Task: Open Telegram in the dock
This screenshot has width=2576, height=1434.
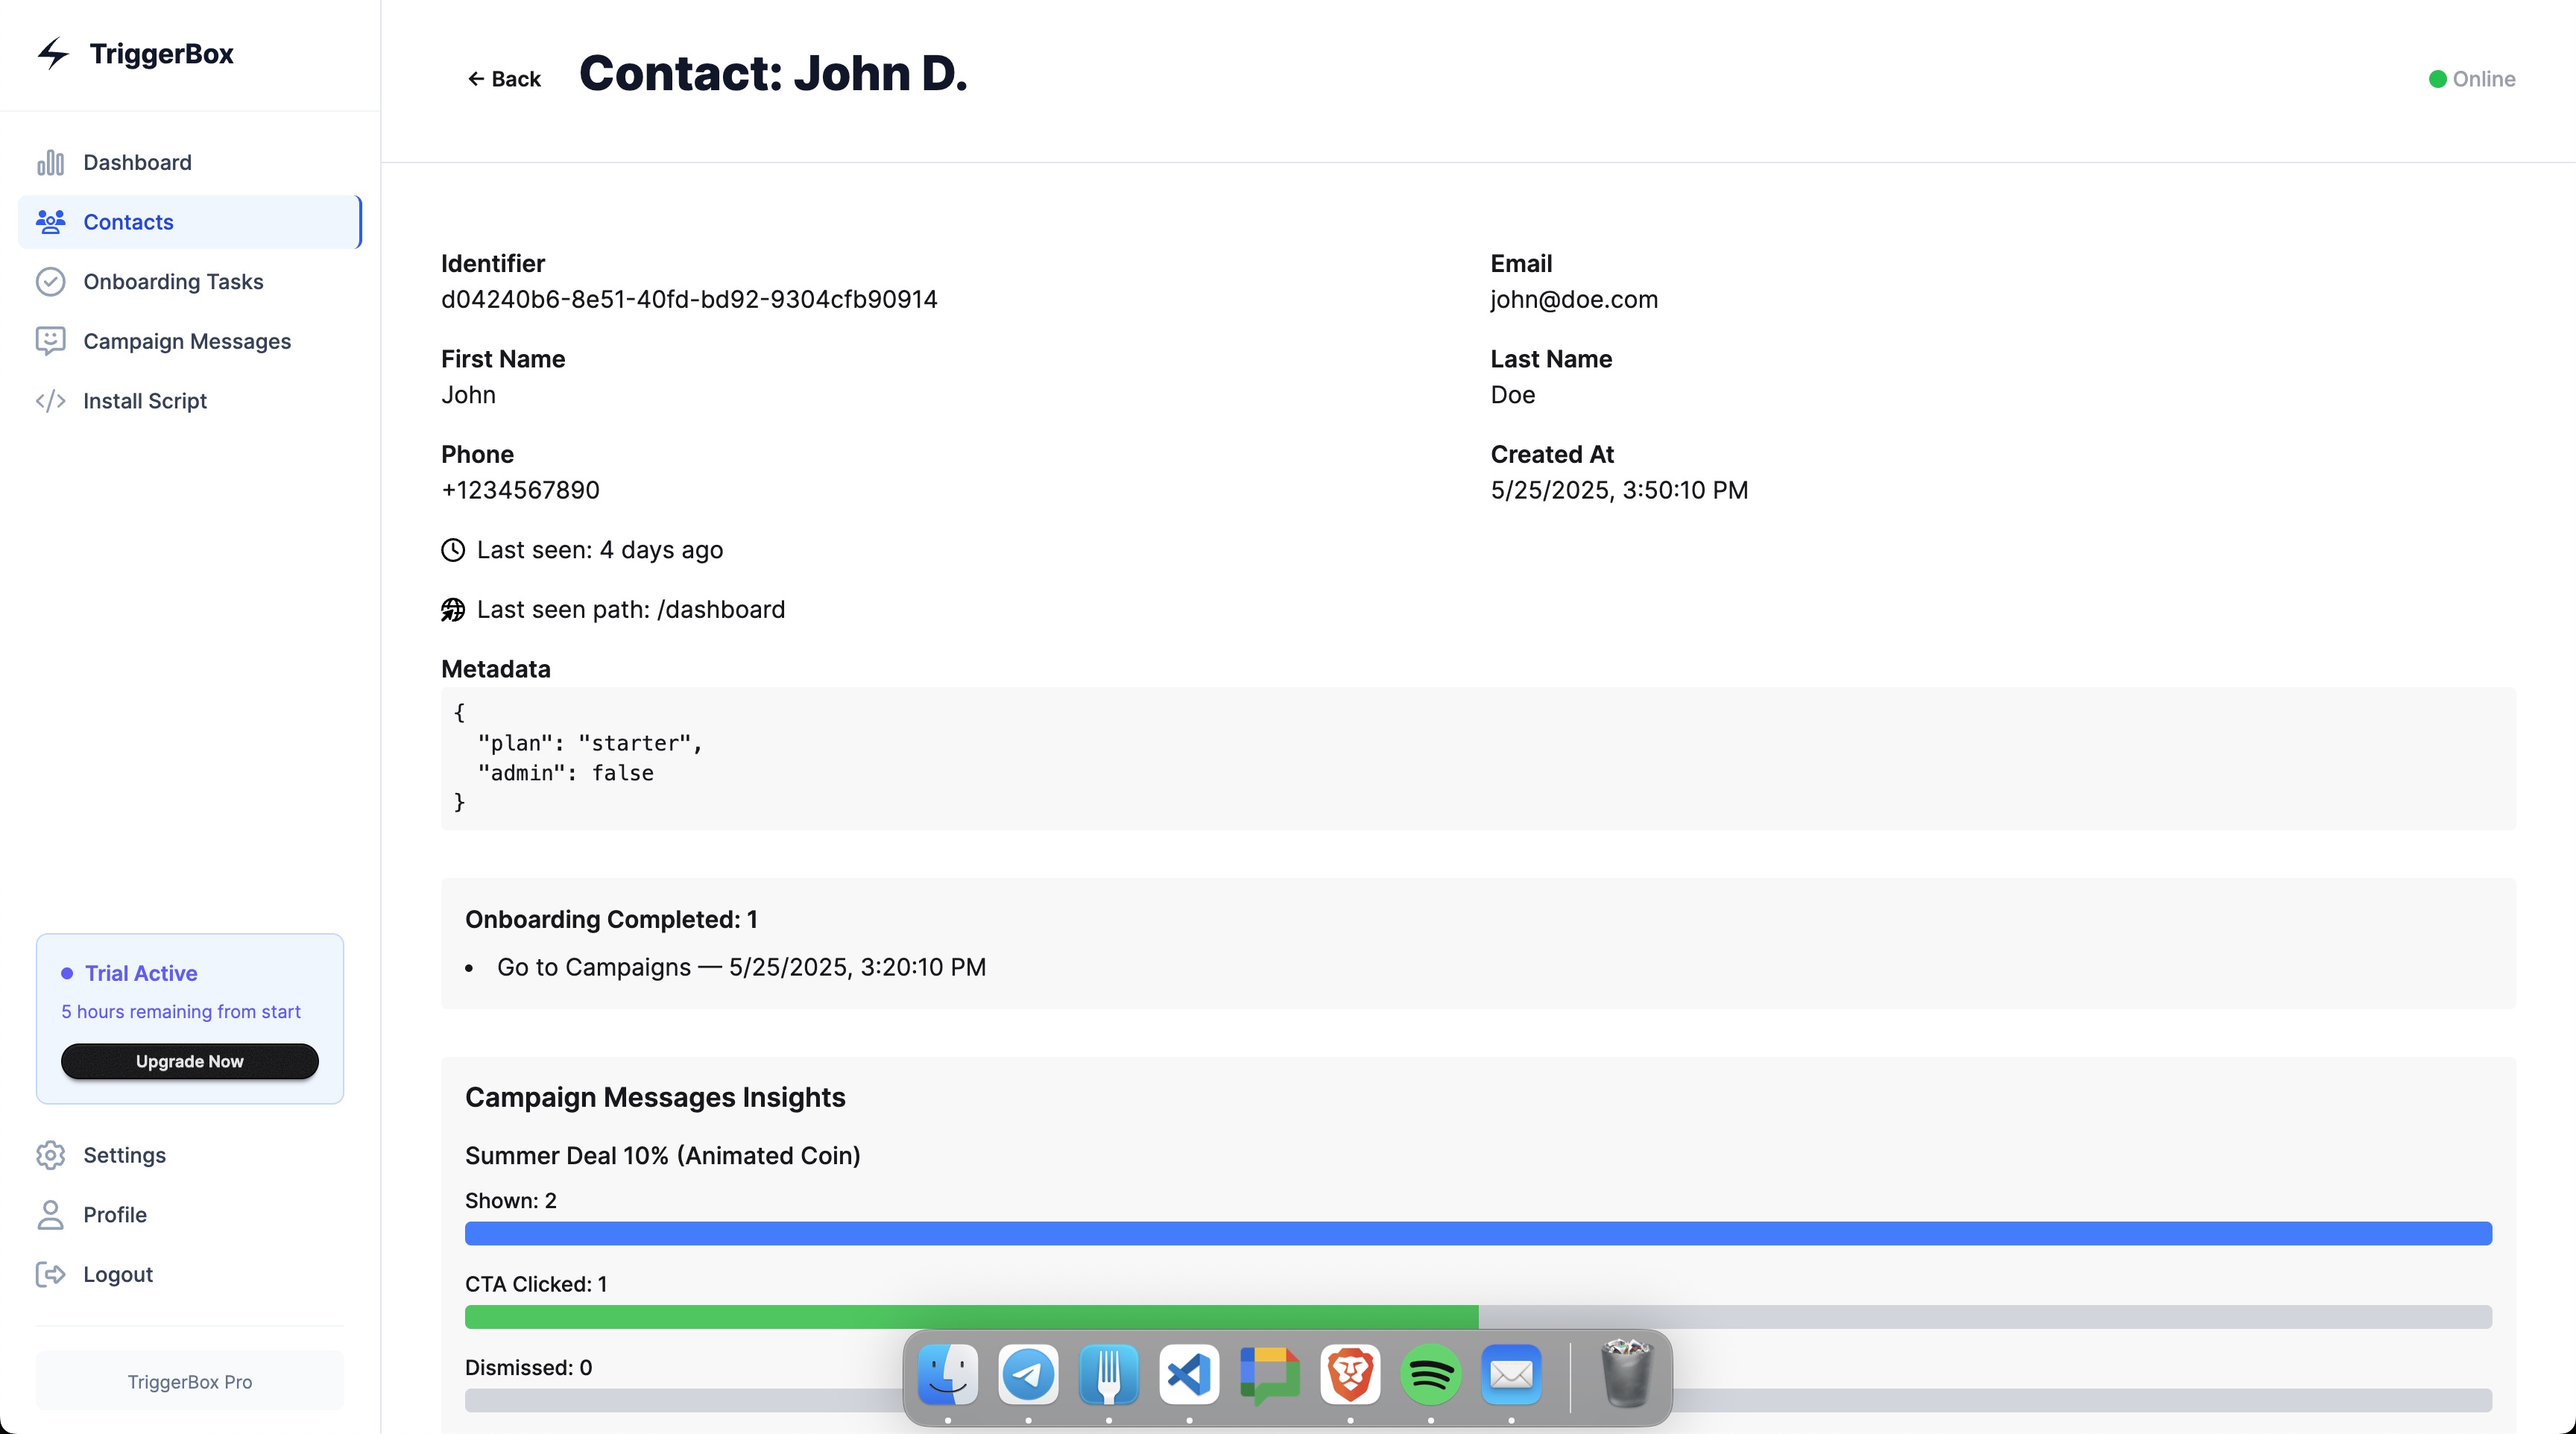Action: pos(1028,1376)
